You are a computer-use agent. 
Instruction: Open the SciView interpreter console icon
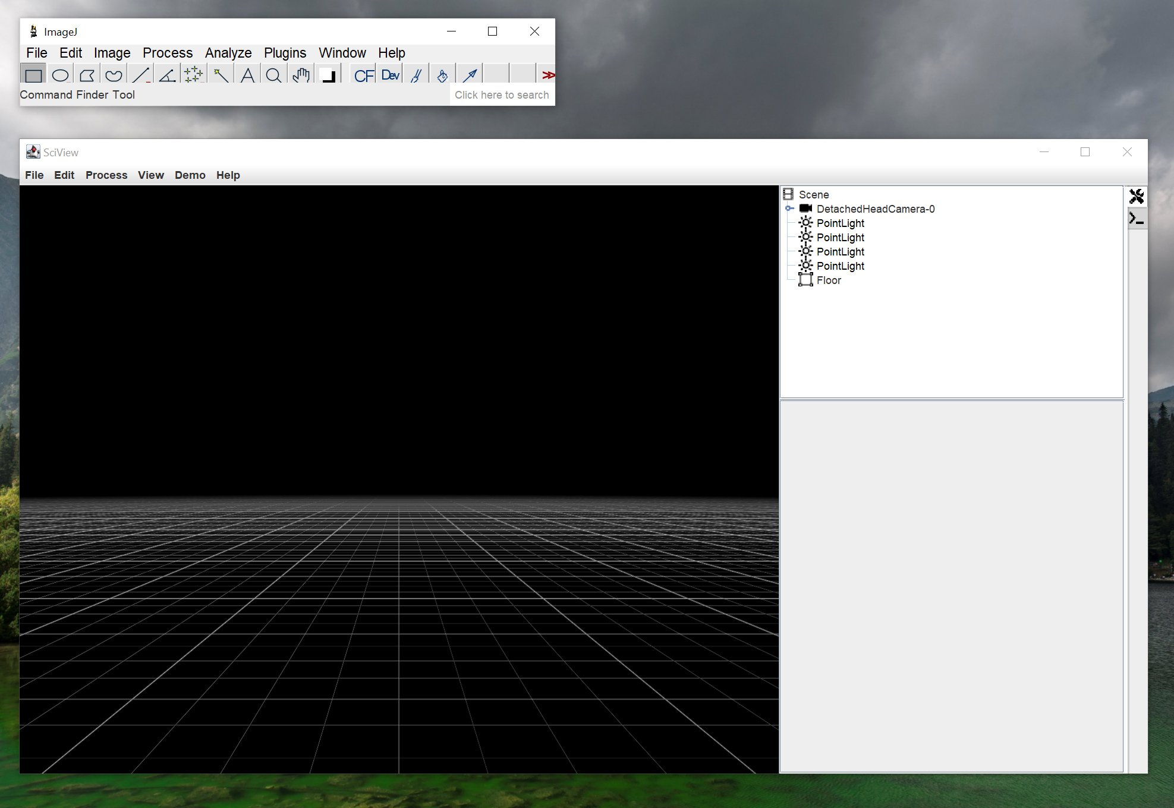coord(1137,219)
